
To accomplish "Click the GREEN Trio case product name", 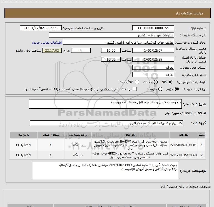I will click(130, 155).
